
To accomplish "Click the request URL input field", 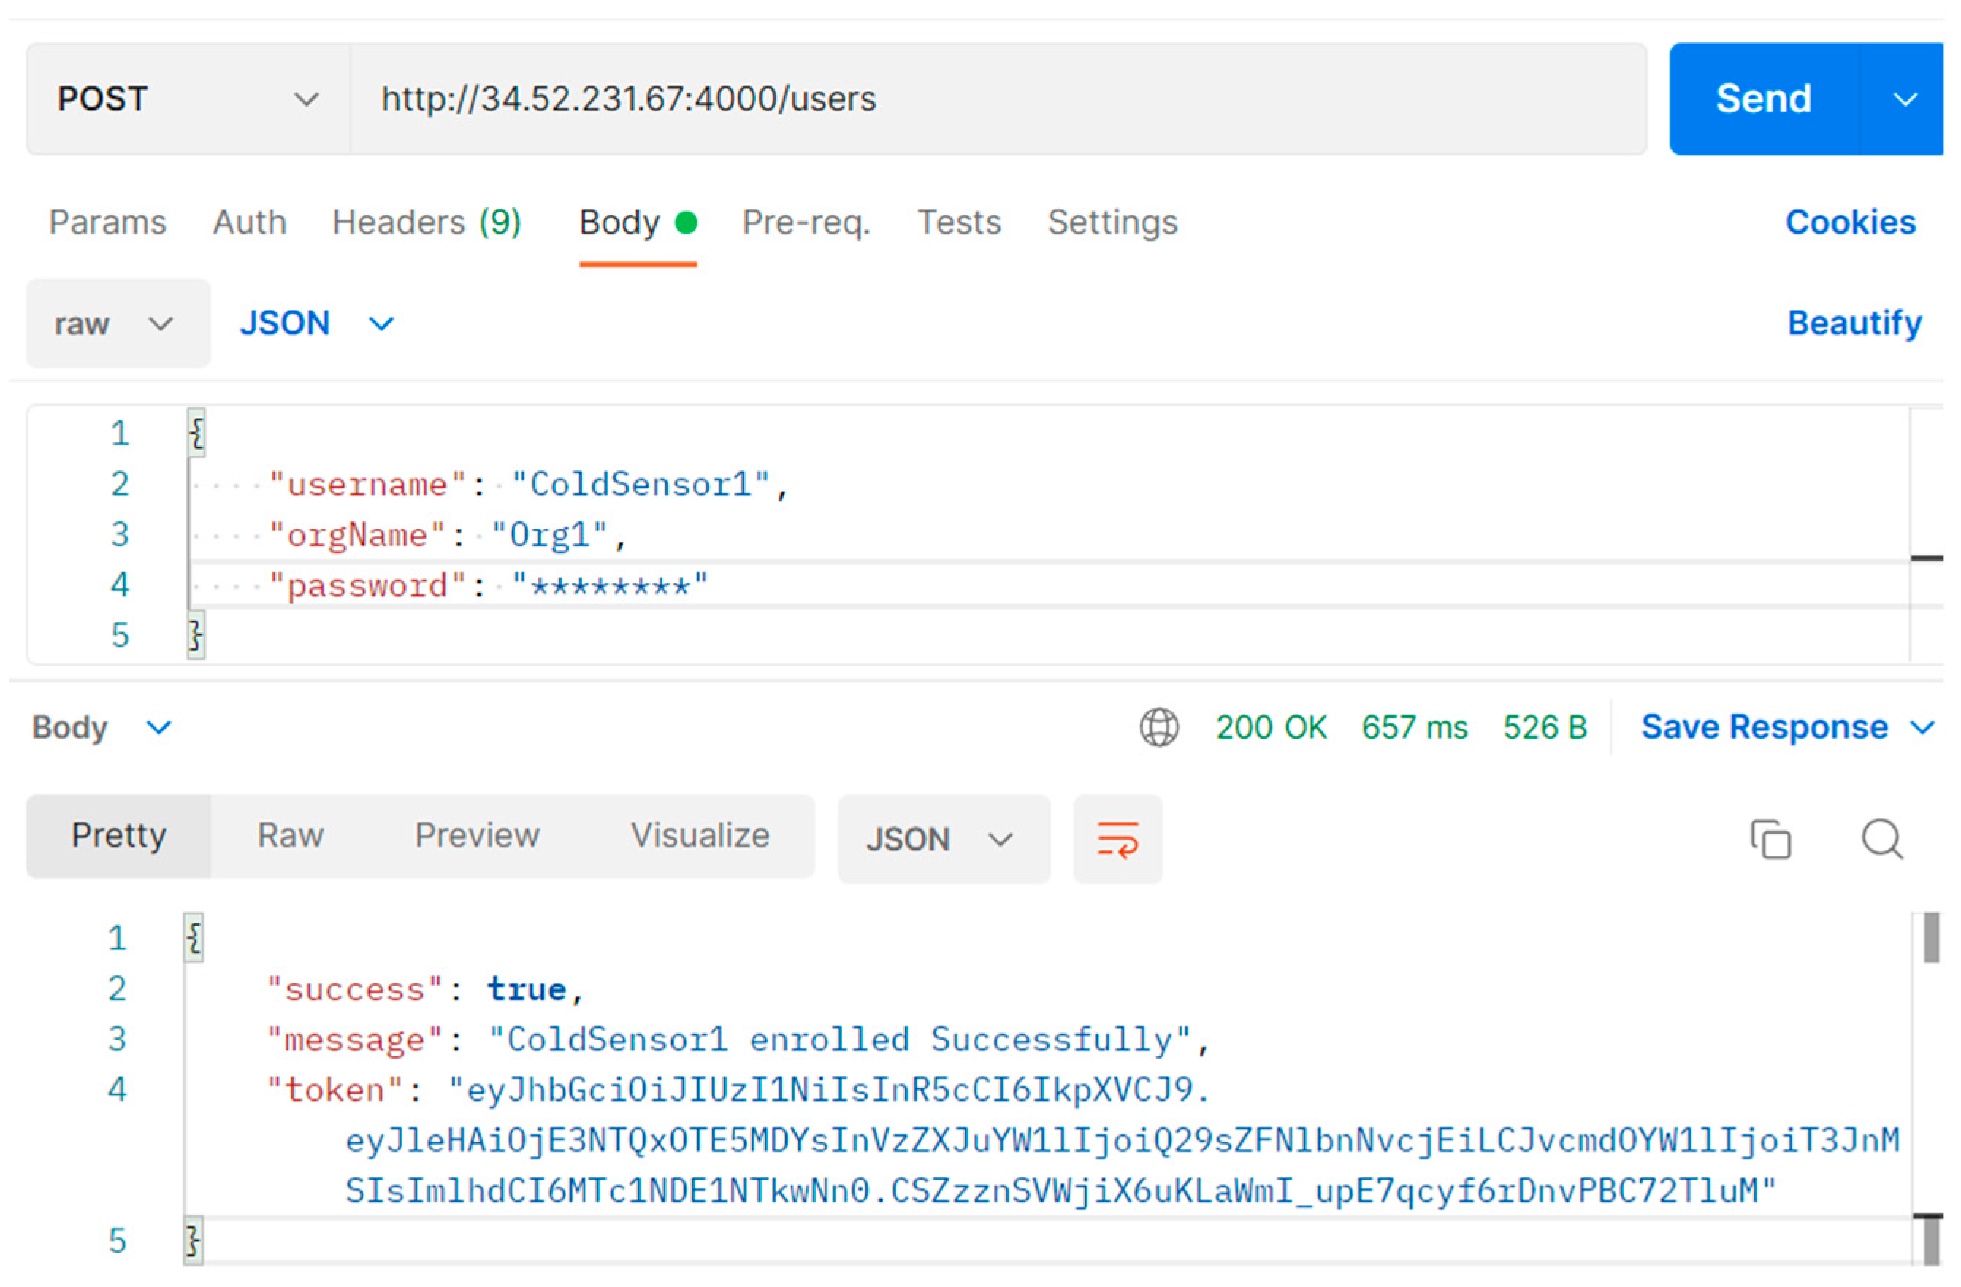I will click(997, 99).
